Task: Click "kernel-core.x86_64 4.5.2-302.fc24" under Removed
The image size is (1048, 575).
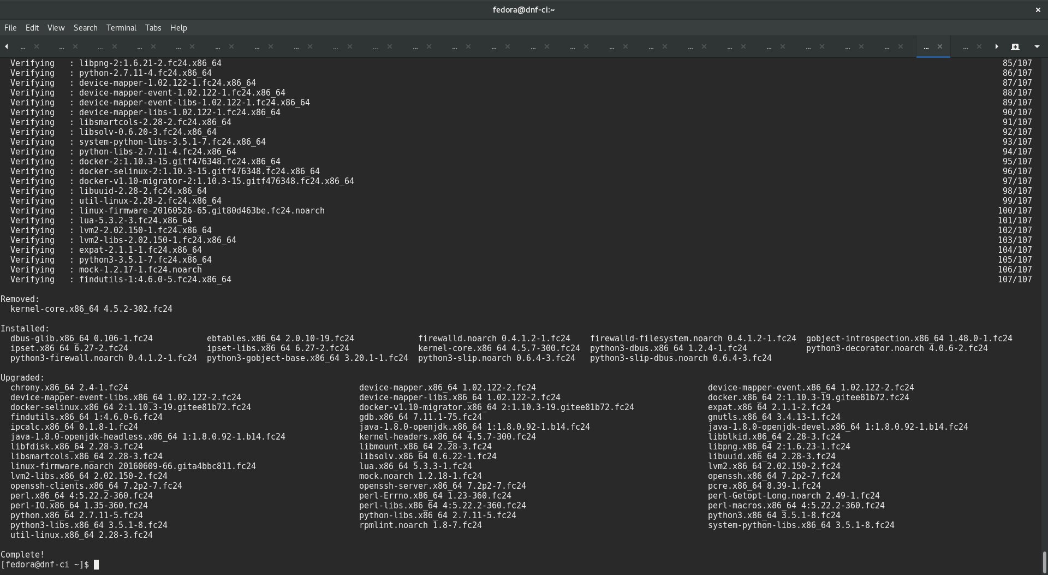Action: click(91, 309)
